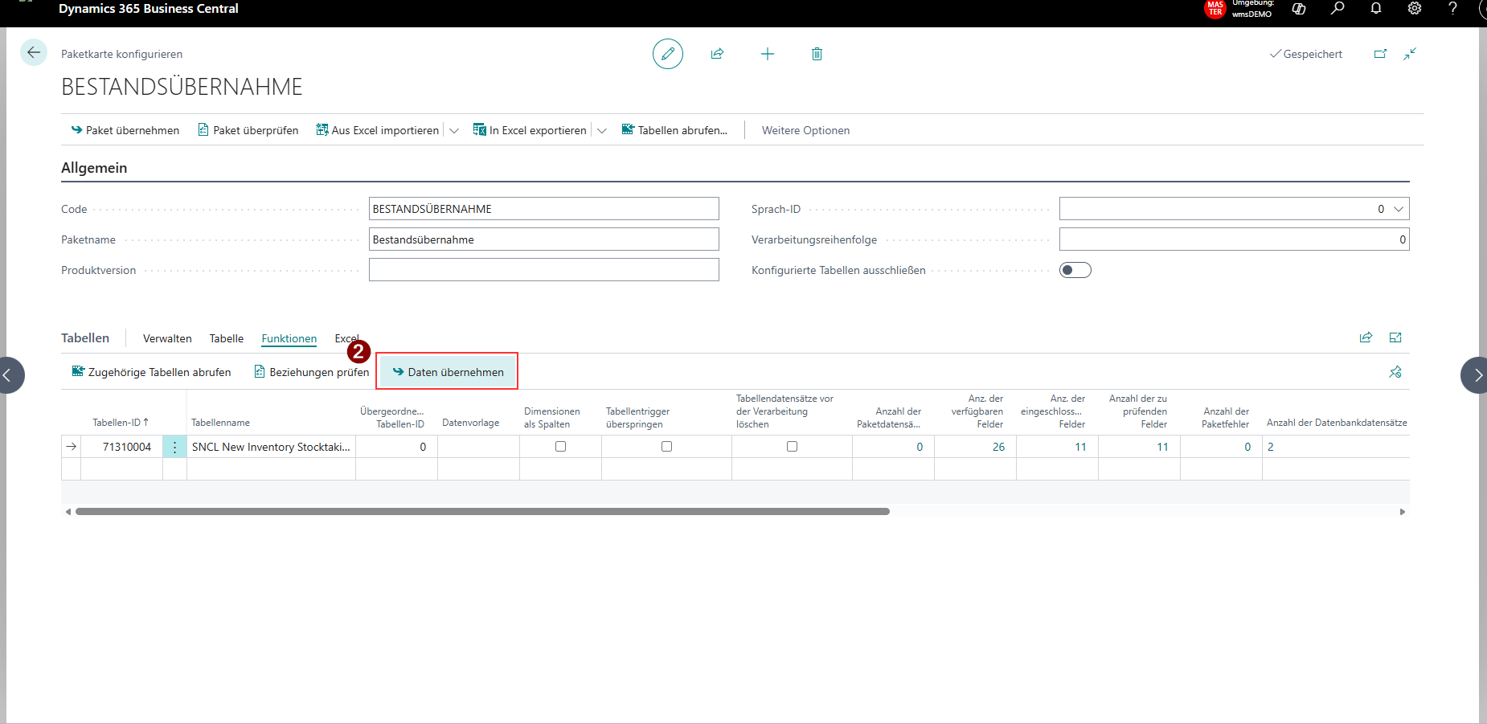The width and height of the screenshot is (1487, 724).
Task: Click Paket übernehmen button
Action: click(x=125, y=130)
